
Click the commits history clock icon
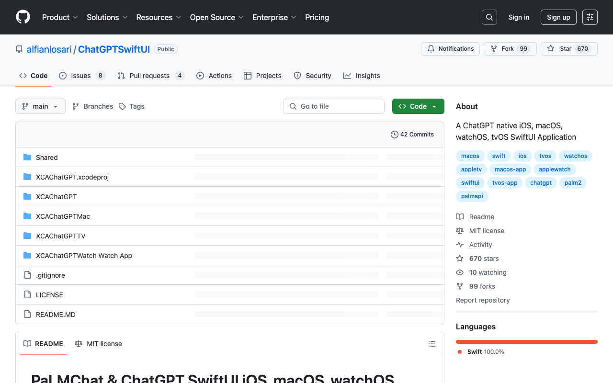[x=395, y=135]
